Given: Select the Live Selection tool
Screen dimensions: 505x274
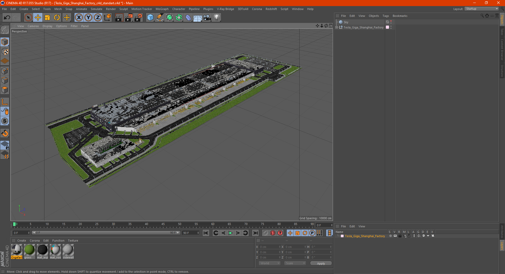Looking at the screenshot, I should tap(28, 18).
